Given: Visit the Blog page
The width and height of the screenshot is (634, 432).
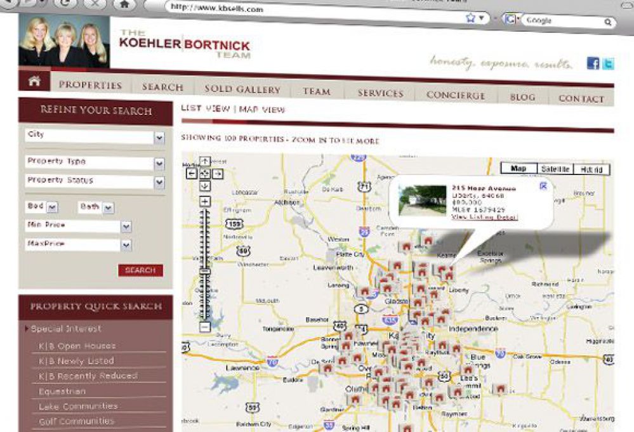Looking at the screenshot, I should [x=522, y=97].
